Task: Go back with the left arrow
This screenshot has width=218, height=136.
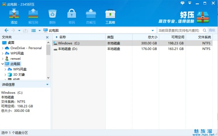Action: pos(7,30)
